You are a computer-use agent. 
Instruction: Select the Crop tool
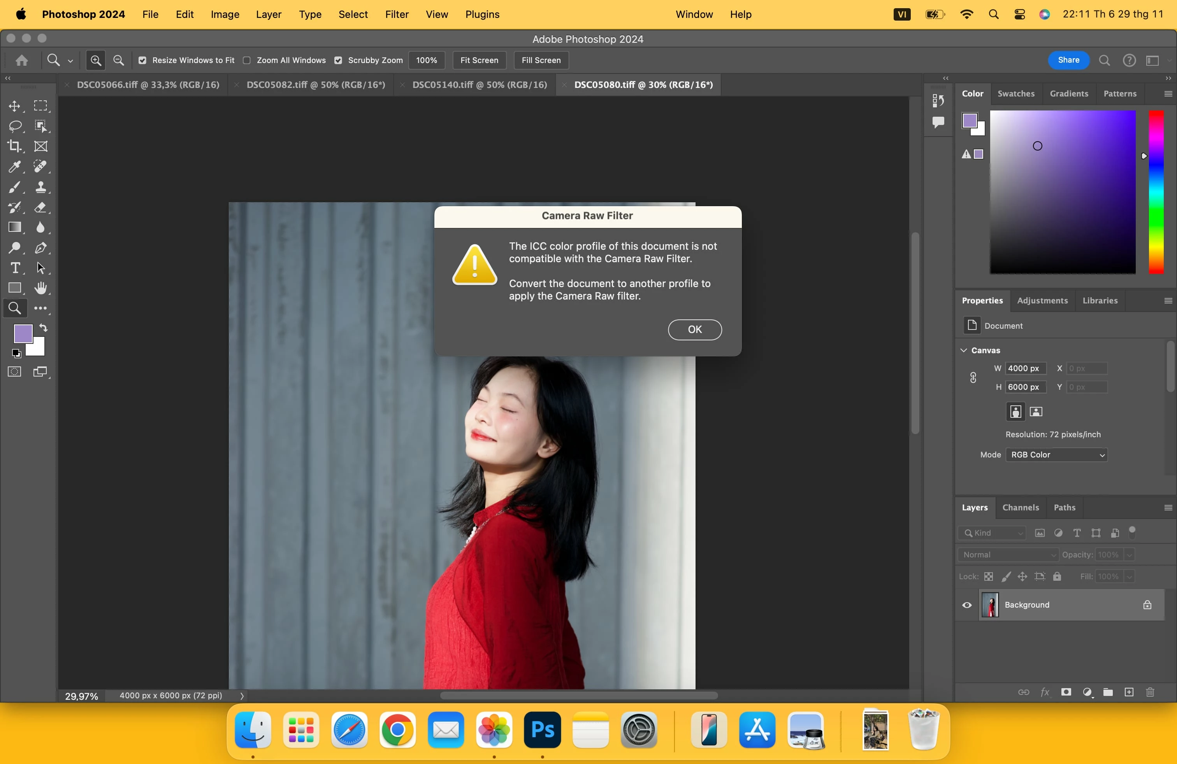point(14,146)
